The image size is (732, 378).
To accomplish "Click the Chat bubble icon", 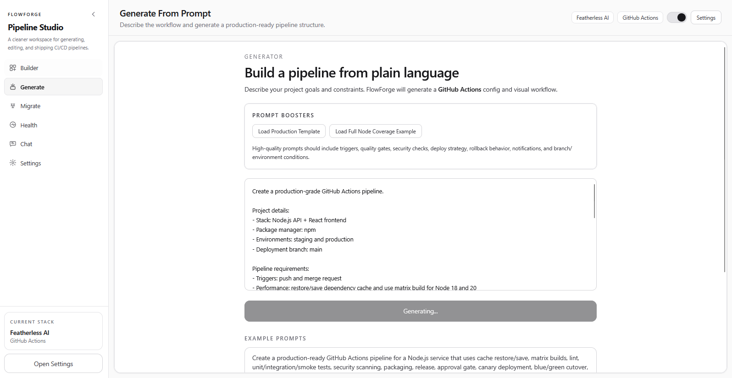I will click(x=13, y=144).
